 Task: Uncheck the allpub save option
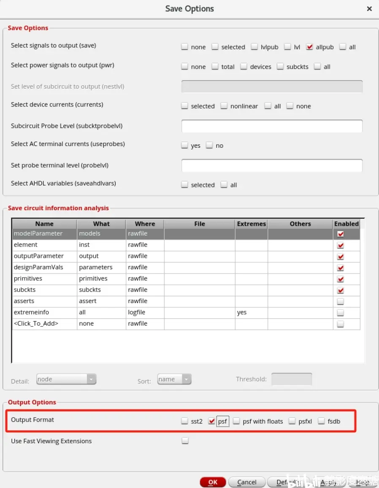click(309, 47)
